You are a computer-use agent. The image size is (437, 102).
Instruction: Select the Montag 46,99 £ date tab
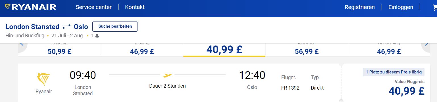point(142,49)
